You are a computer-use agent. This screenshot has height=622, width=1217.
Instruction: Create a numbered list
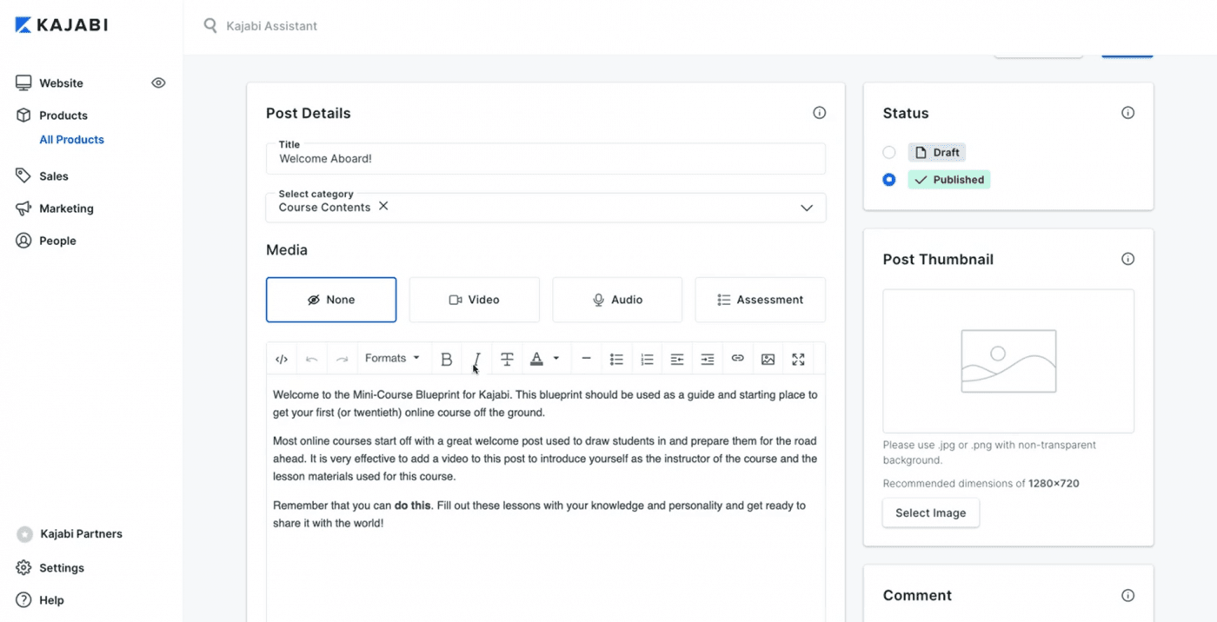click(x=647, y=359)
